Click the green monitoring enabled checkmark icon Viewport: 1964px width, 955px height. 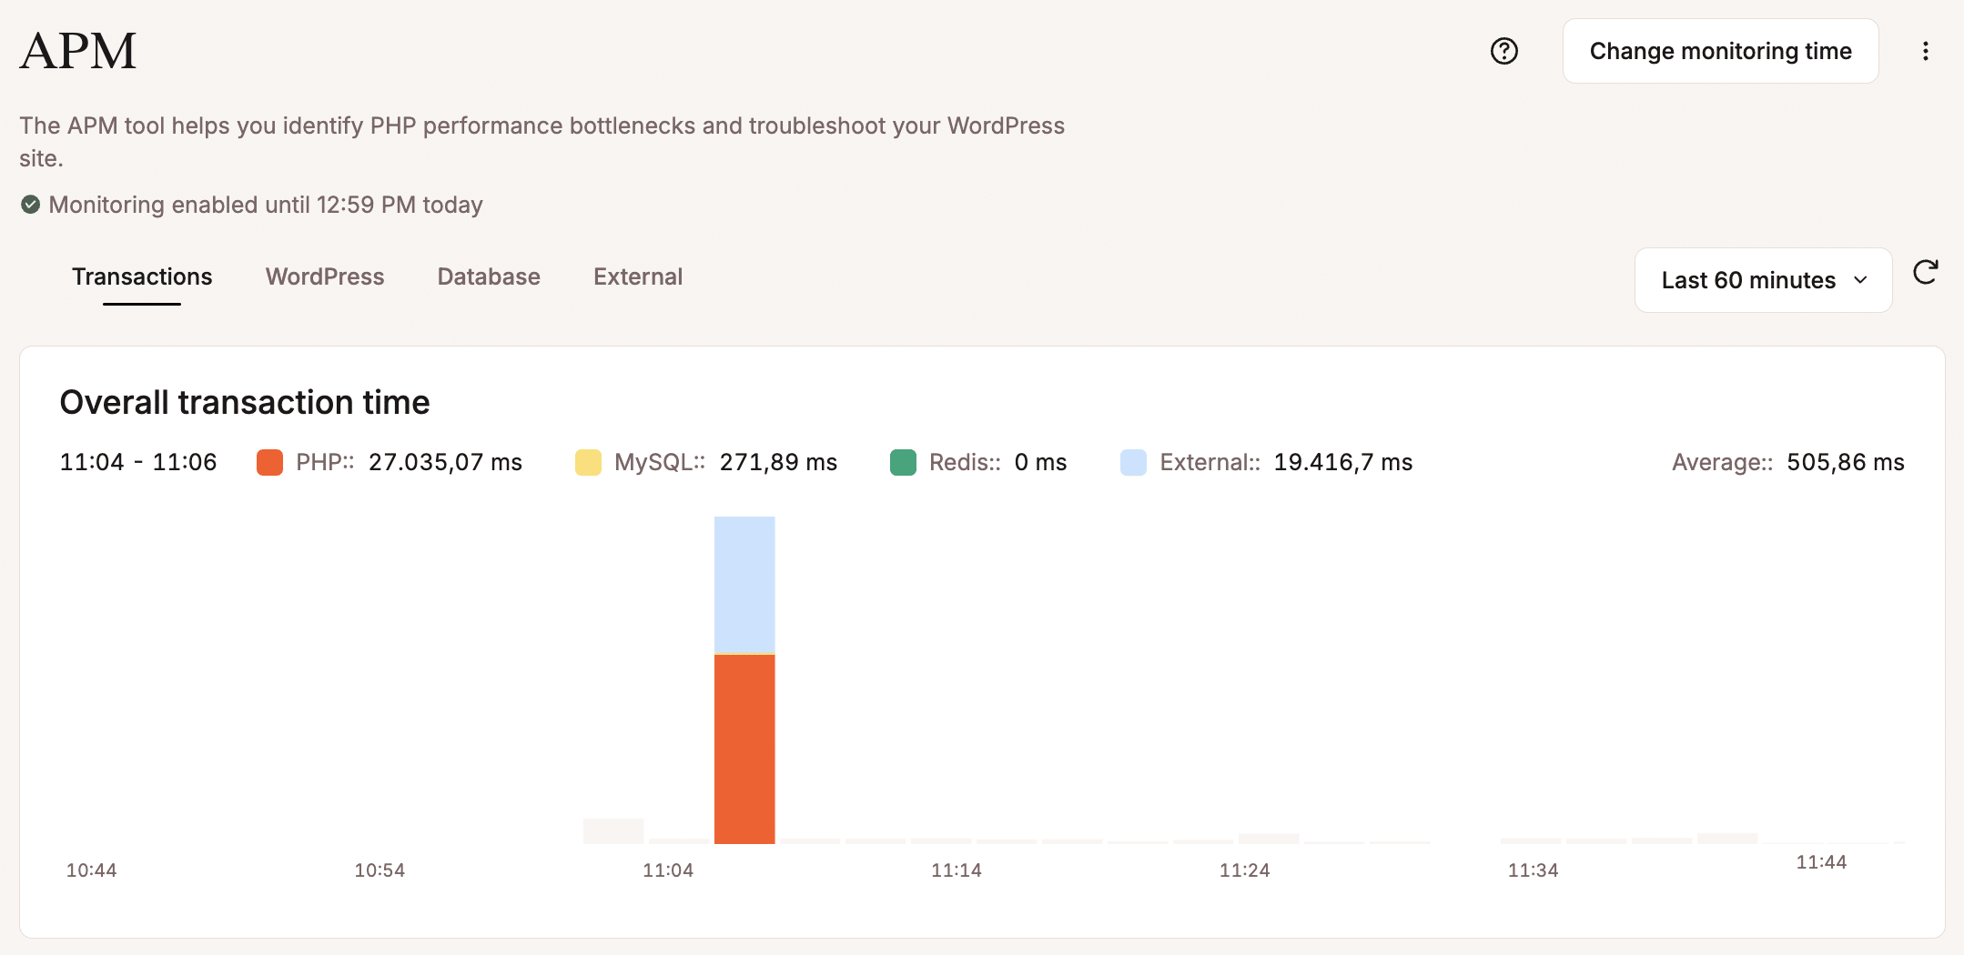30,204
